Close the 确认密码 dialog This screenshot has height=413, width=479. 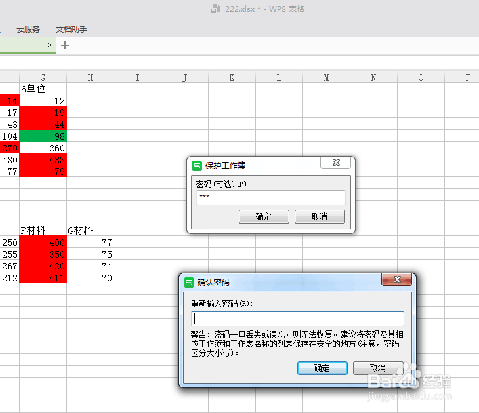point(396,279)
